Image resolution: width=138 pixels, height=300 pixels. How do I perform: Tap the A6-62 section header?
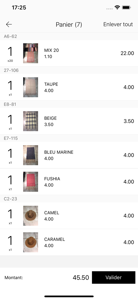point(69,36)
